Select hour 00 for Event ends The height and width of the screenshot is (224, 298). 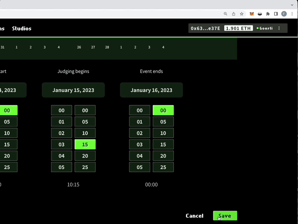pyautogui.click(x=139, y=110)
